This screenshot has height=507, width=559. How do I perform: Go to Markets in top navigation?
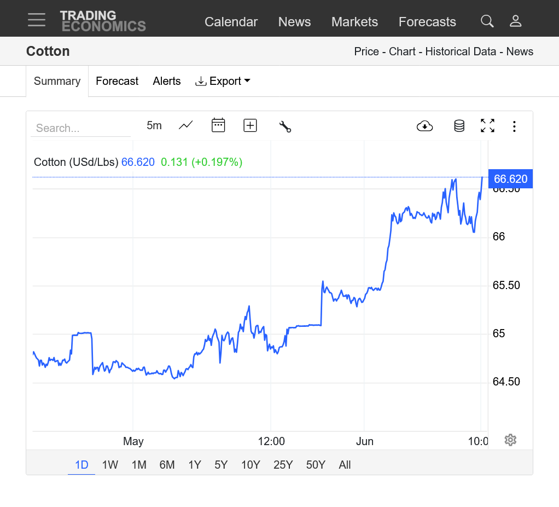click(x=354, y=22)
